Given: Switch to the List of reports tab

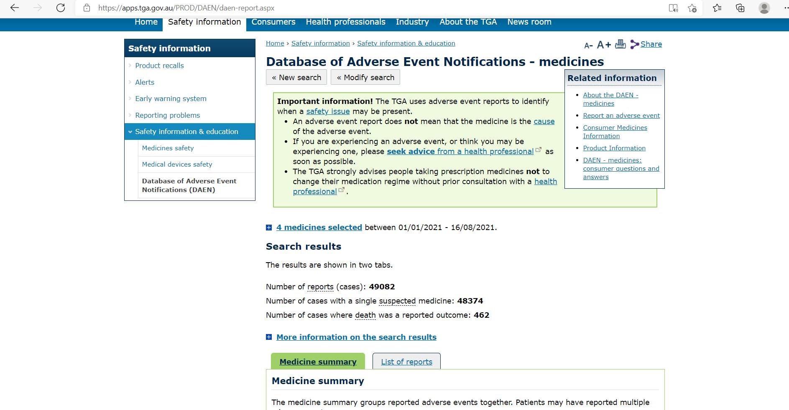Looking at the screenshot, I should pos(406,362).
